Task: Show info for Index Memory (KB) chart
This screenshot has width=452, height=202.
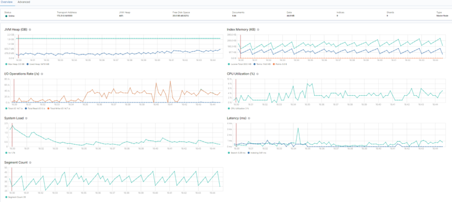Action: pyautogui.click(x=258, y=29)
